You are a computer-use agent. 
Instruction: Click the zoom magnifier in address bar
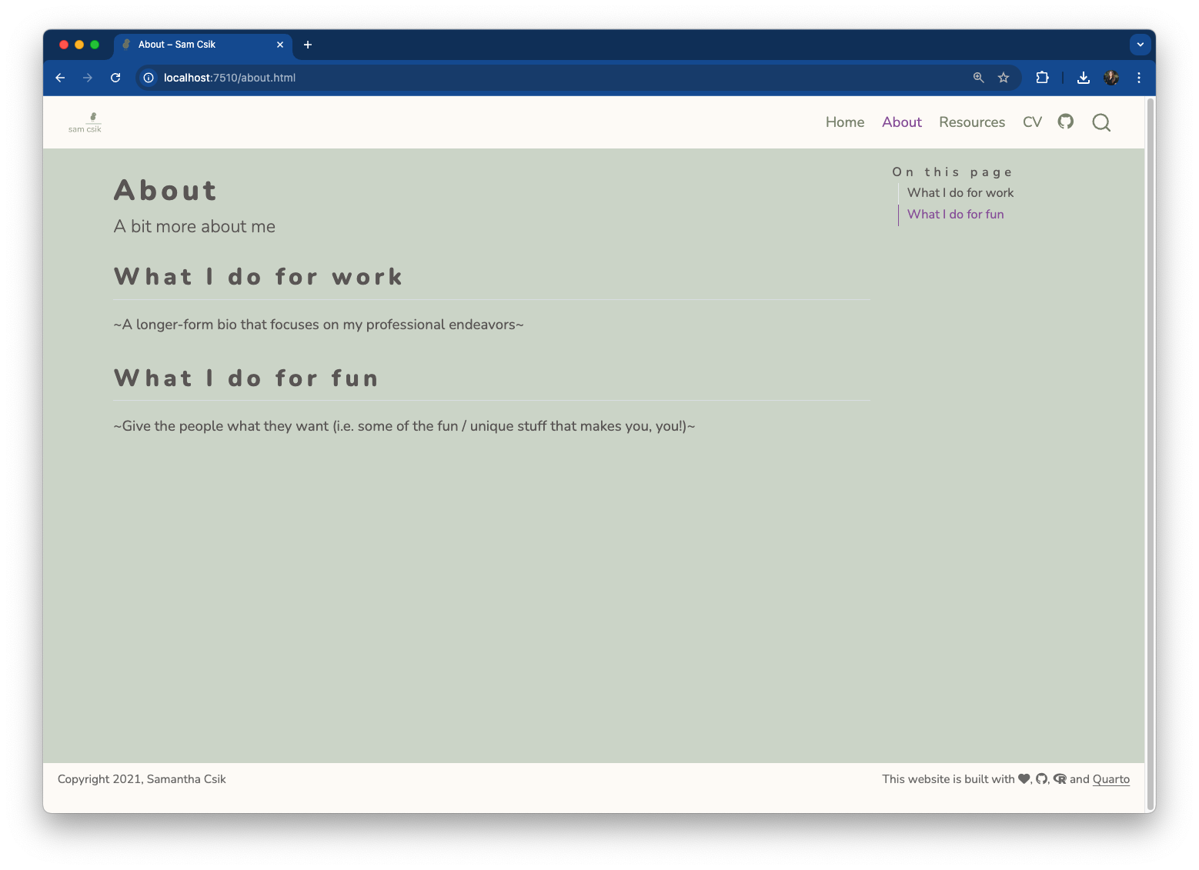tap(978, 78)
